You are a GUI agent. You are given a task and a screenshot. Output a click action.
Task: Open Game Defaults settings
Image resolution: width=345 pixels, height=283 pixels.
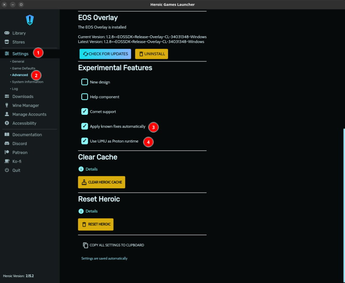(x=24, y=69)
